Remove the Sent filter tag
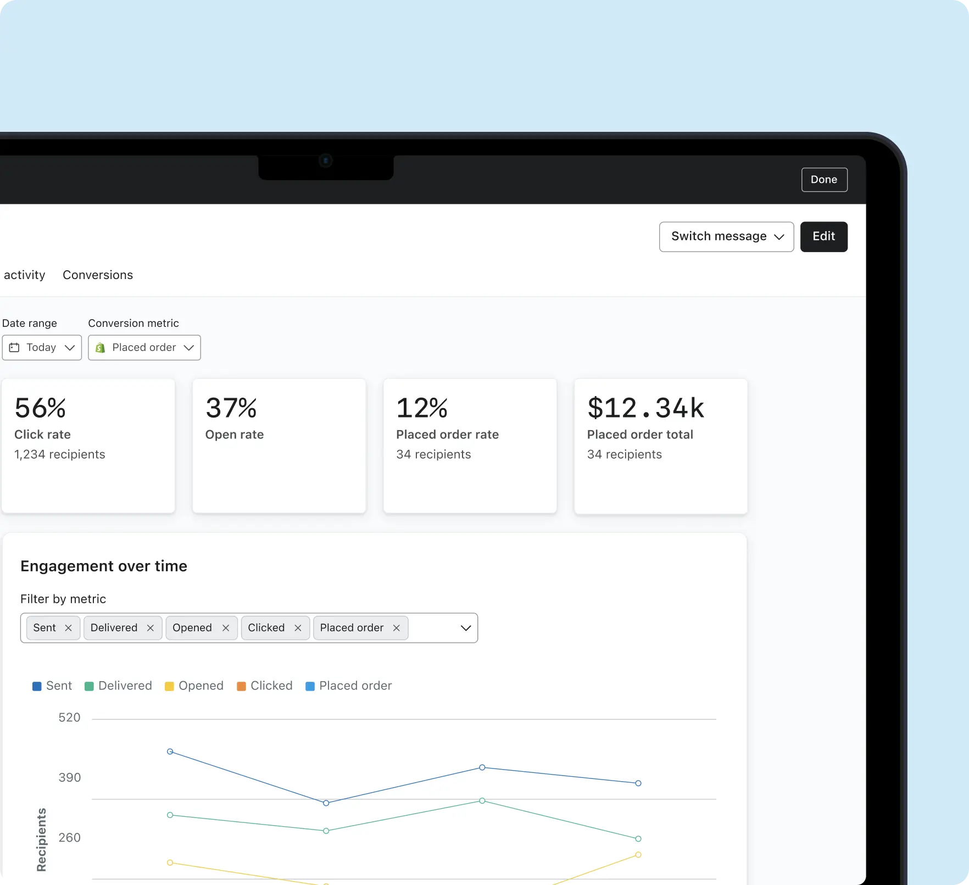Image resolution: width=969 pixels, height=885 pixels. (x=68, y=628)
